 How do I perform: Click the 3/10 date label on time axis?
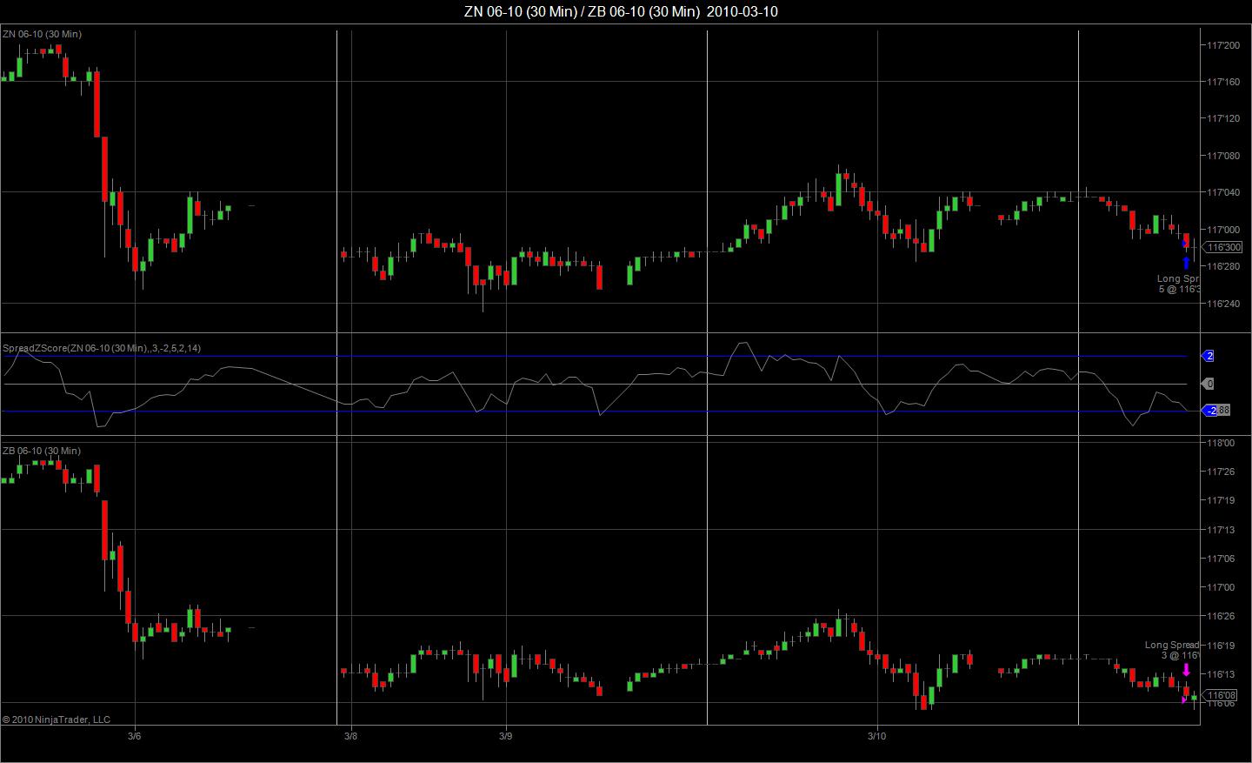[x=877, y=736]
